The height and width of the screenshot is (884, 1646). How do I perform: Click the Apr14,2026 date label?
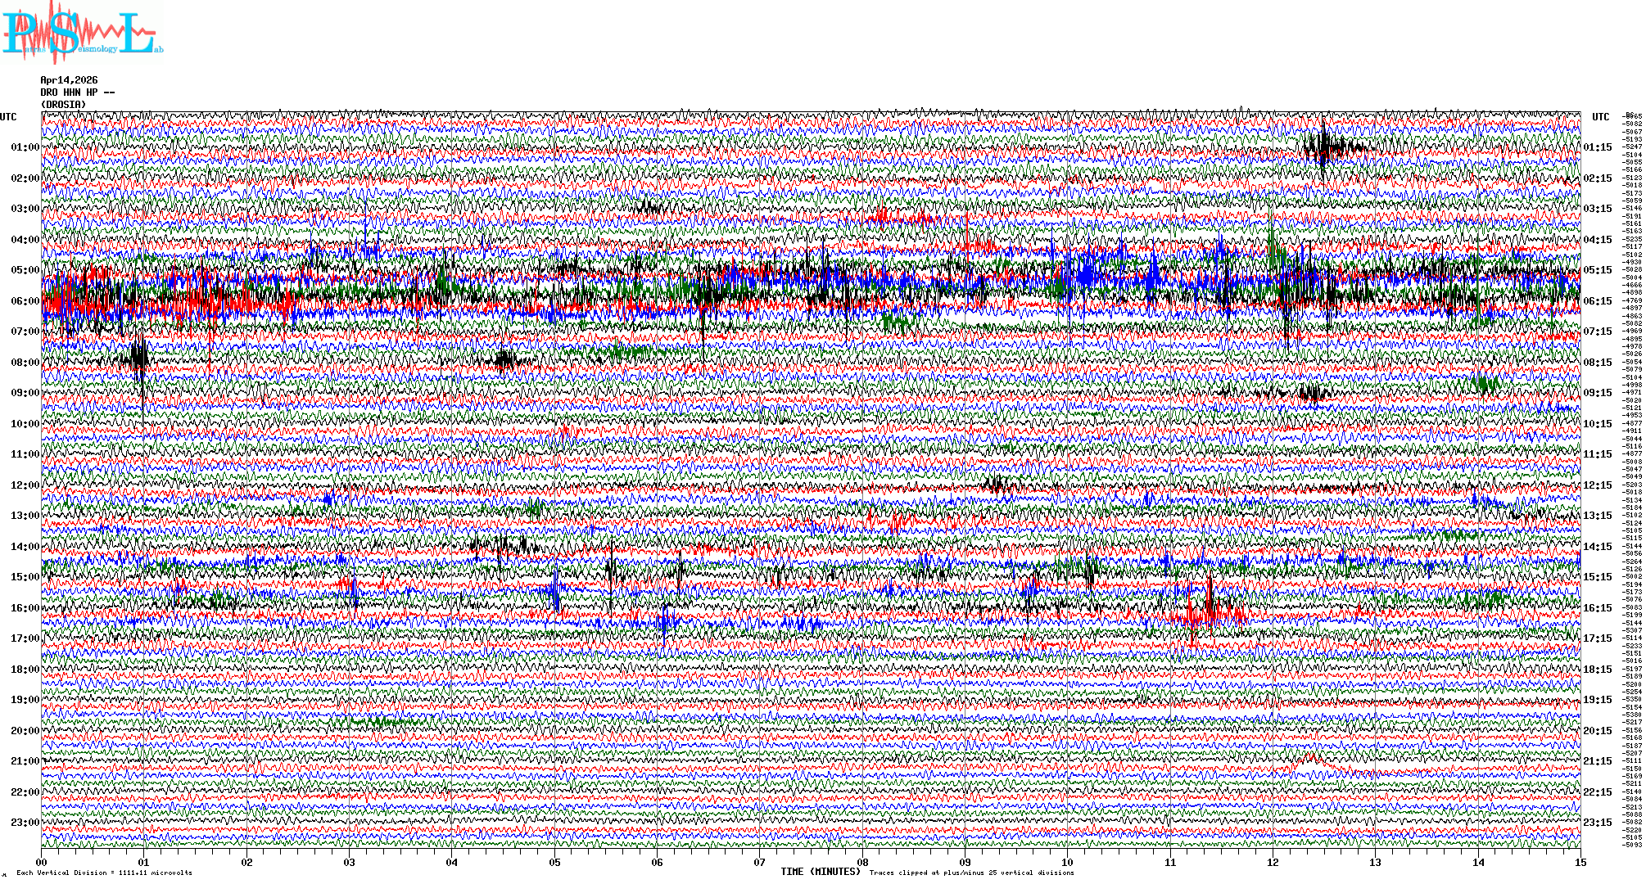tap(69, 80)
